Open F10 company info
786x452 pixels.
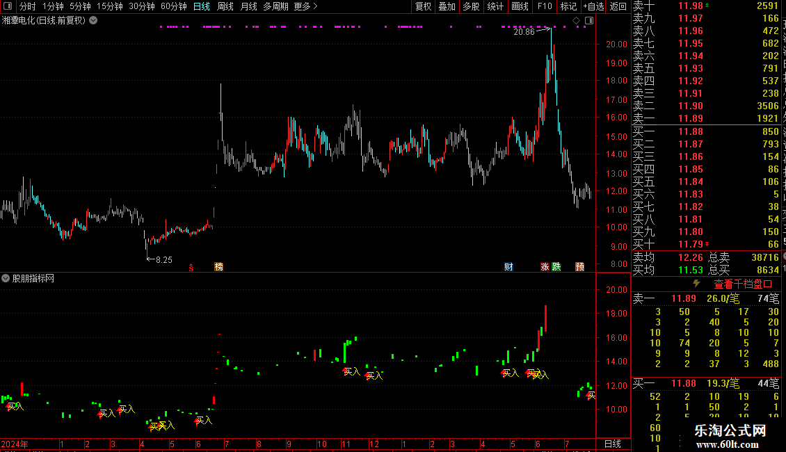[545, 6]
